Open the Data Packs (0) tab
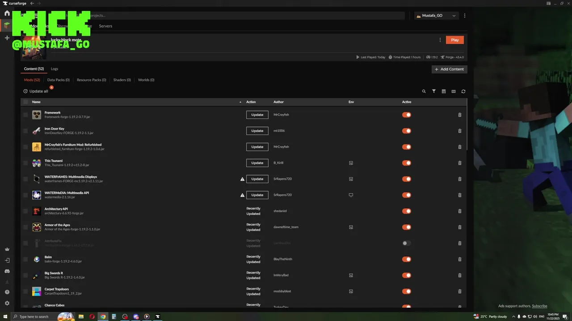572x321 pixels. point(59,80)
